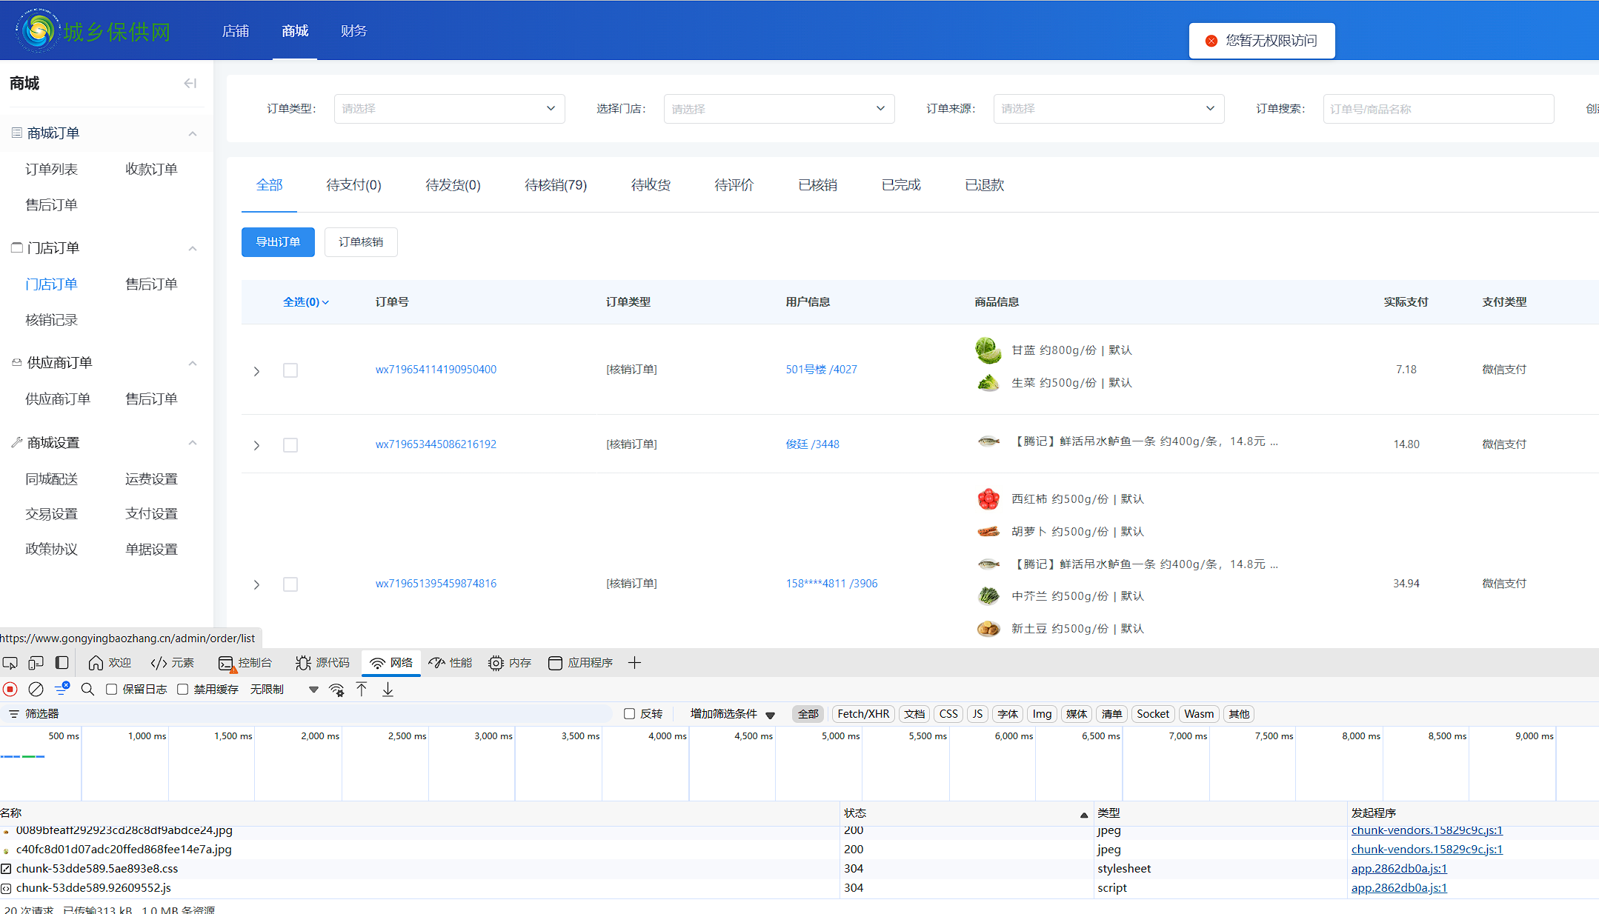Screen dimensions: 1599x914
Task: Click the import HAR upload arrow
Action: (362, 690)
